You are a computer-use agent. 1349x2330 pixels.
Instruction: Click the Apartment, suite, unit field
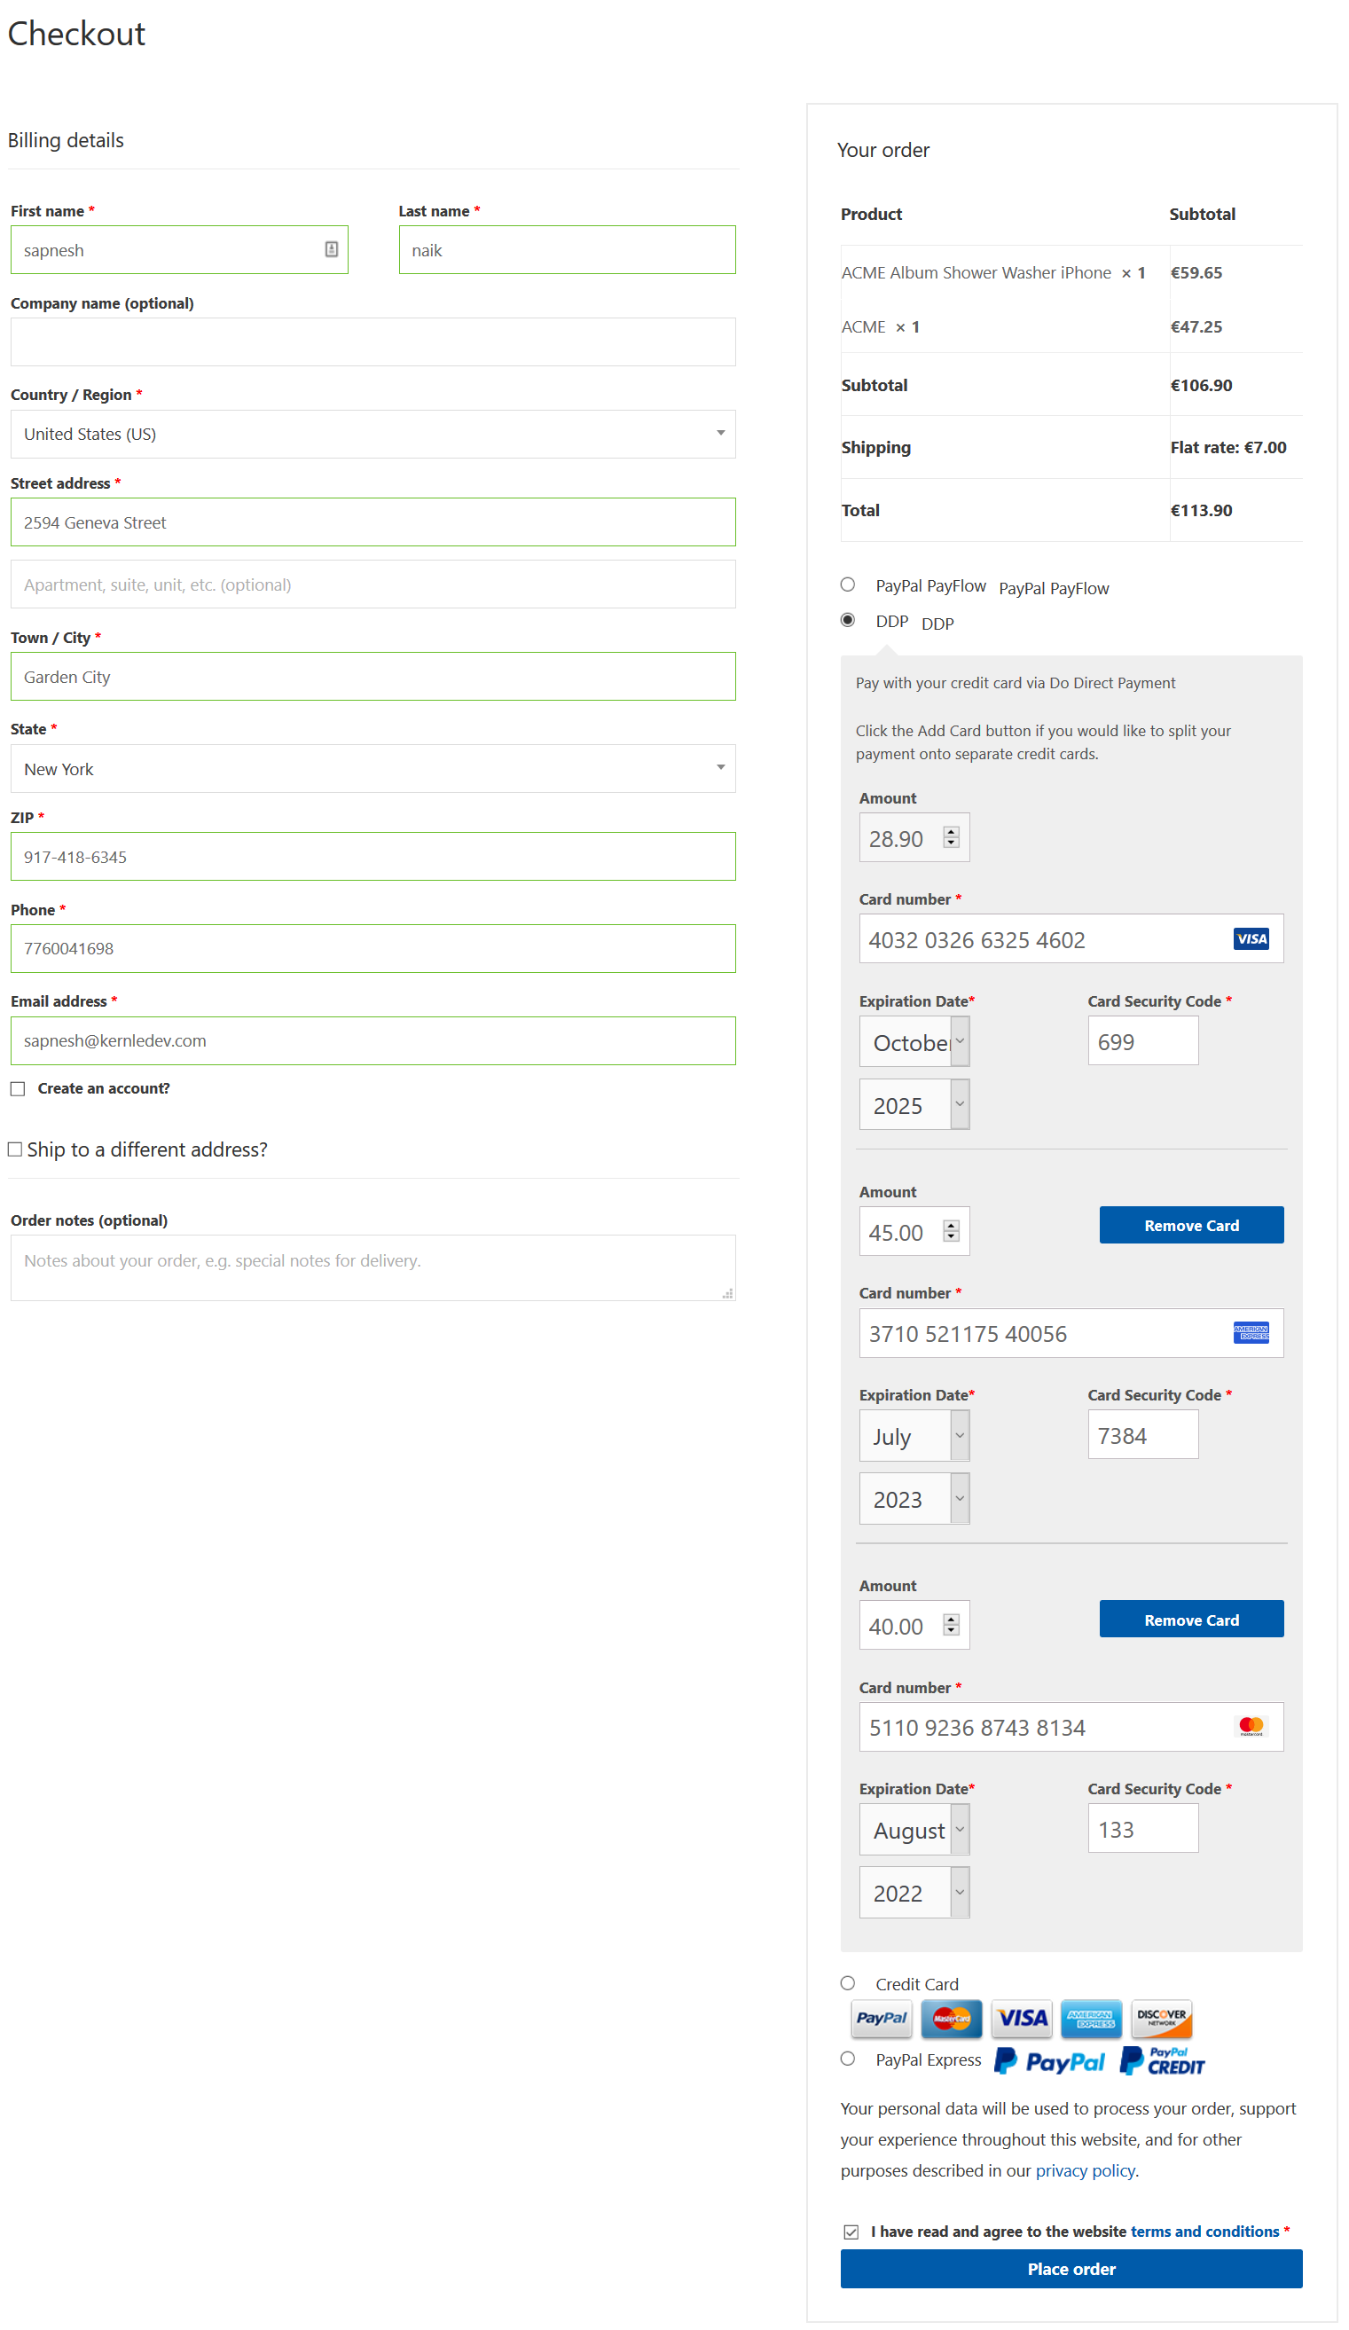click(x=373, y=584)
